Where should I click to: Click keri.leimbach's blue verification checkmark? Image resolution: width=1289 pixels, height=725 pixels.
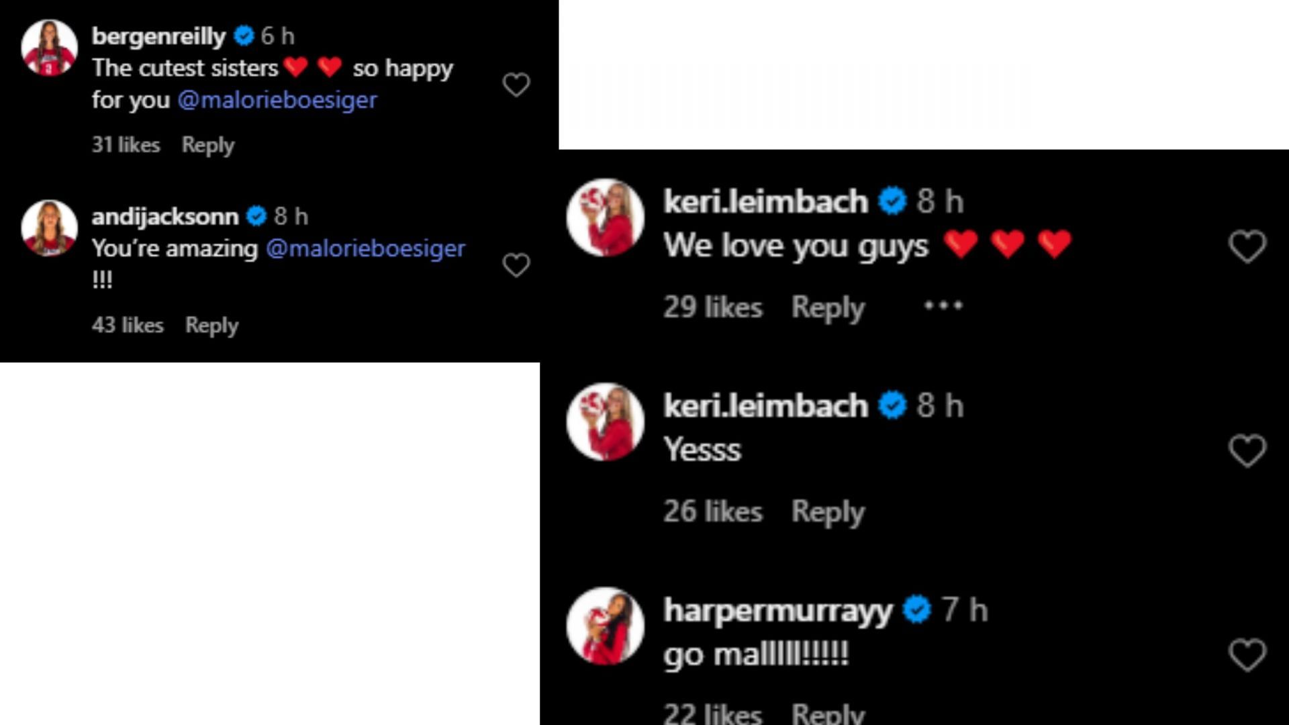click(x=893, y=199)
